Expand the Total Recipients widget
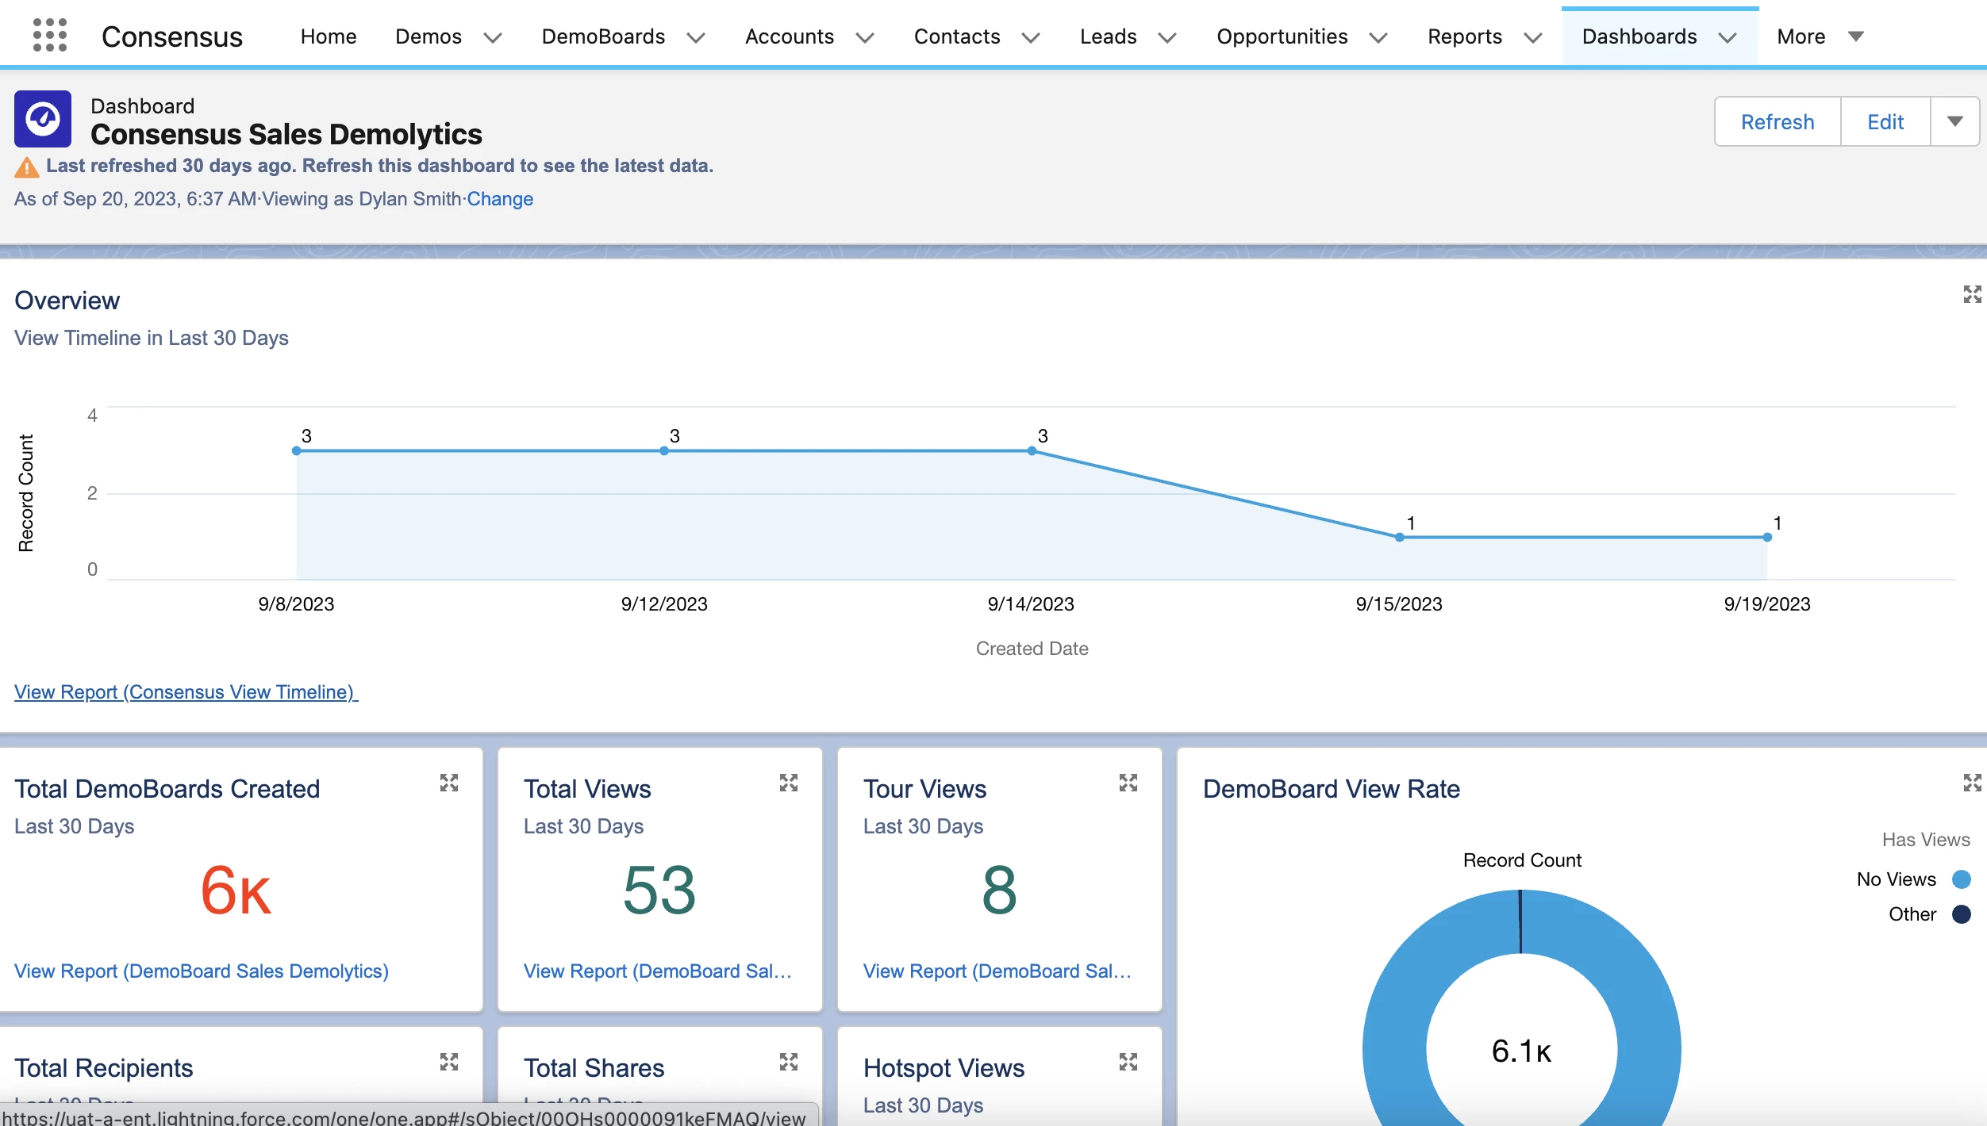1987x1126 pixels. coord(449,1063)
